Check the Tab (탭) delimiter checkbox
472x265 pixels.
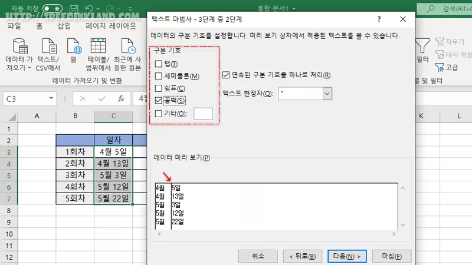158,64
